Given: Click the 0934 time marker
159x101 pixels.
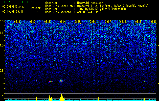Looking at the screenshot, I should tap(62, 22).
